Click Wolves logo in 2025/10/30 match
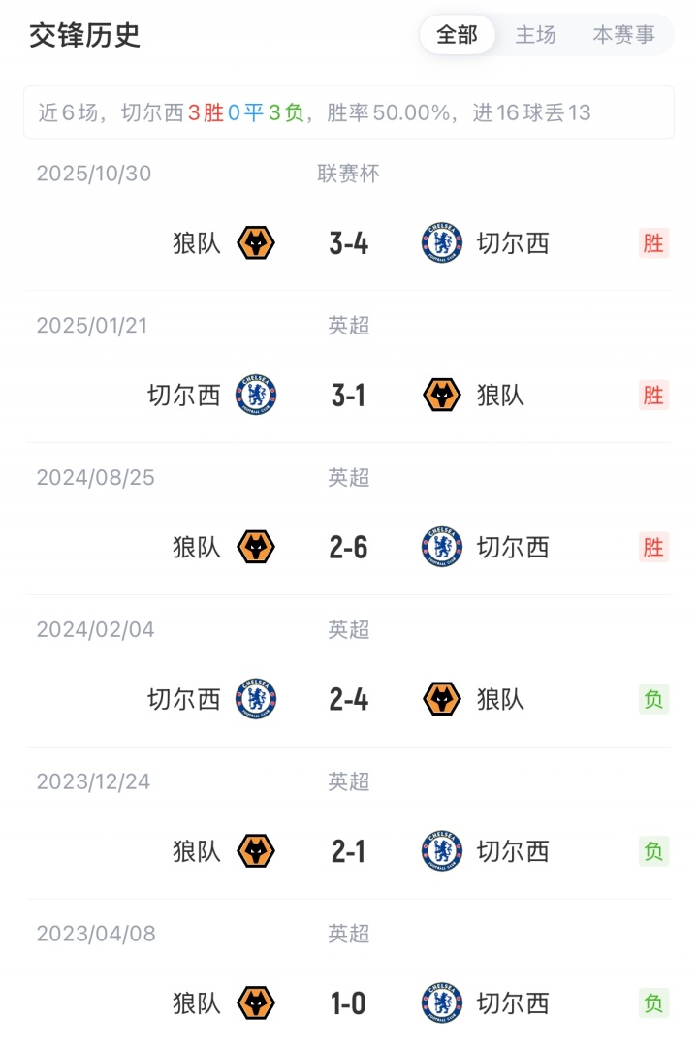Viewport: 698px width, 1050px height. tap(256, 242)
